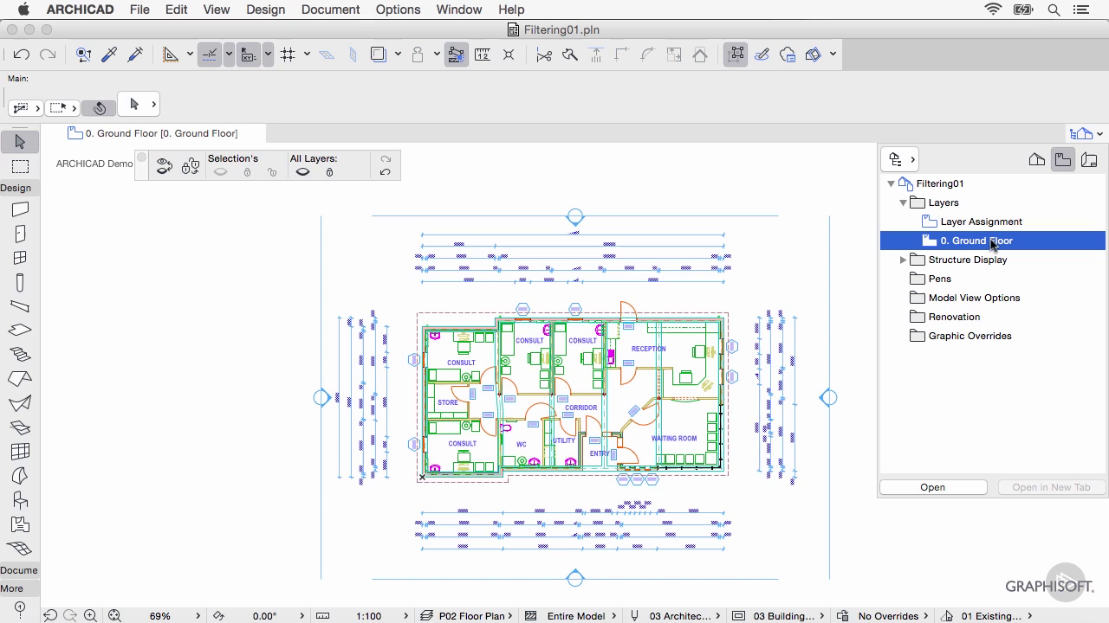Click the Measure tool ruler icon
Image resolution: width=1109 pixels, height=623 pixels.
[483, 55]
